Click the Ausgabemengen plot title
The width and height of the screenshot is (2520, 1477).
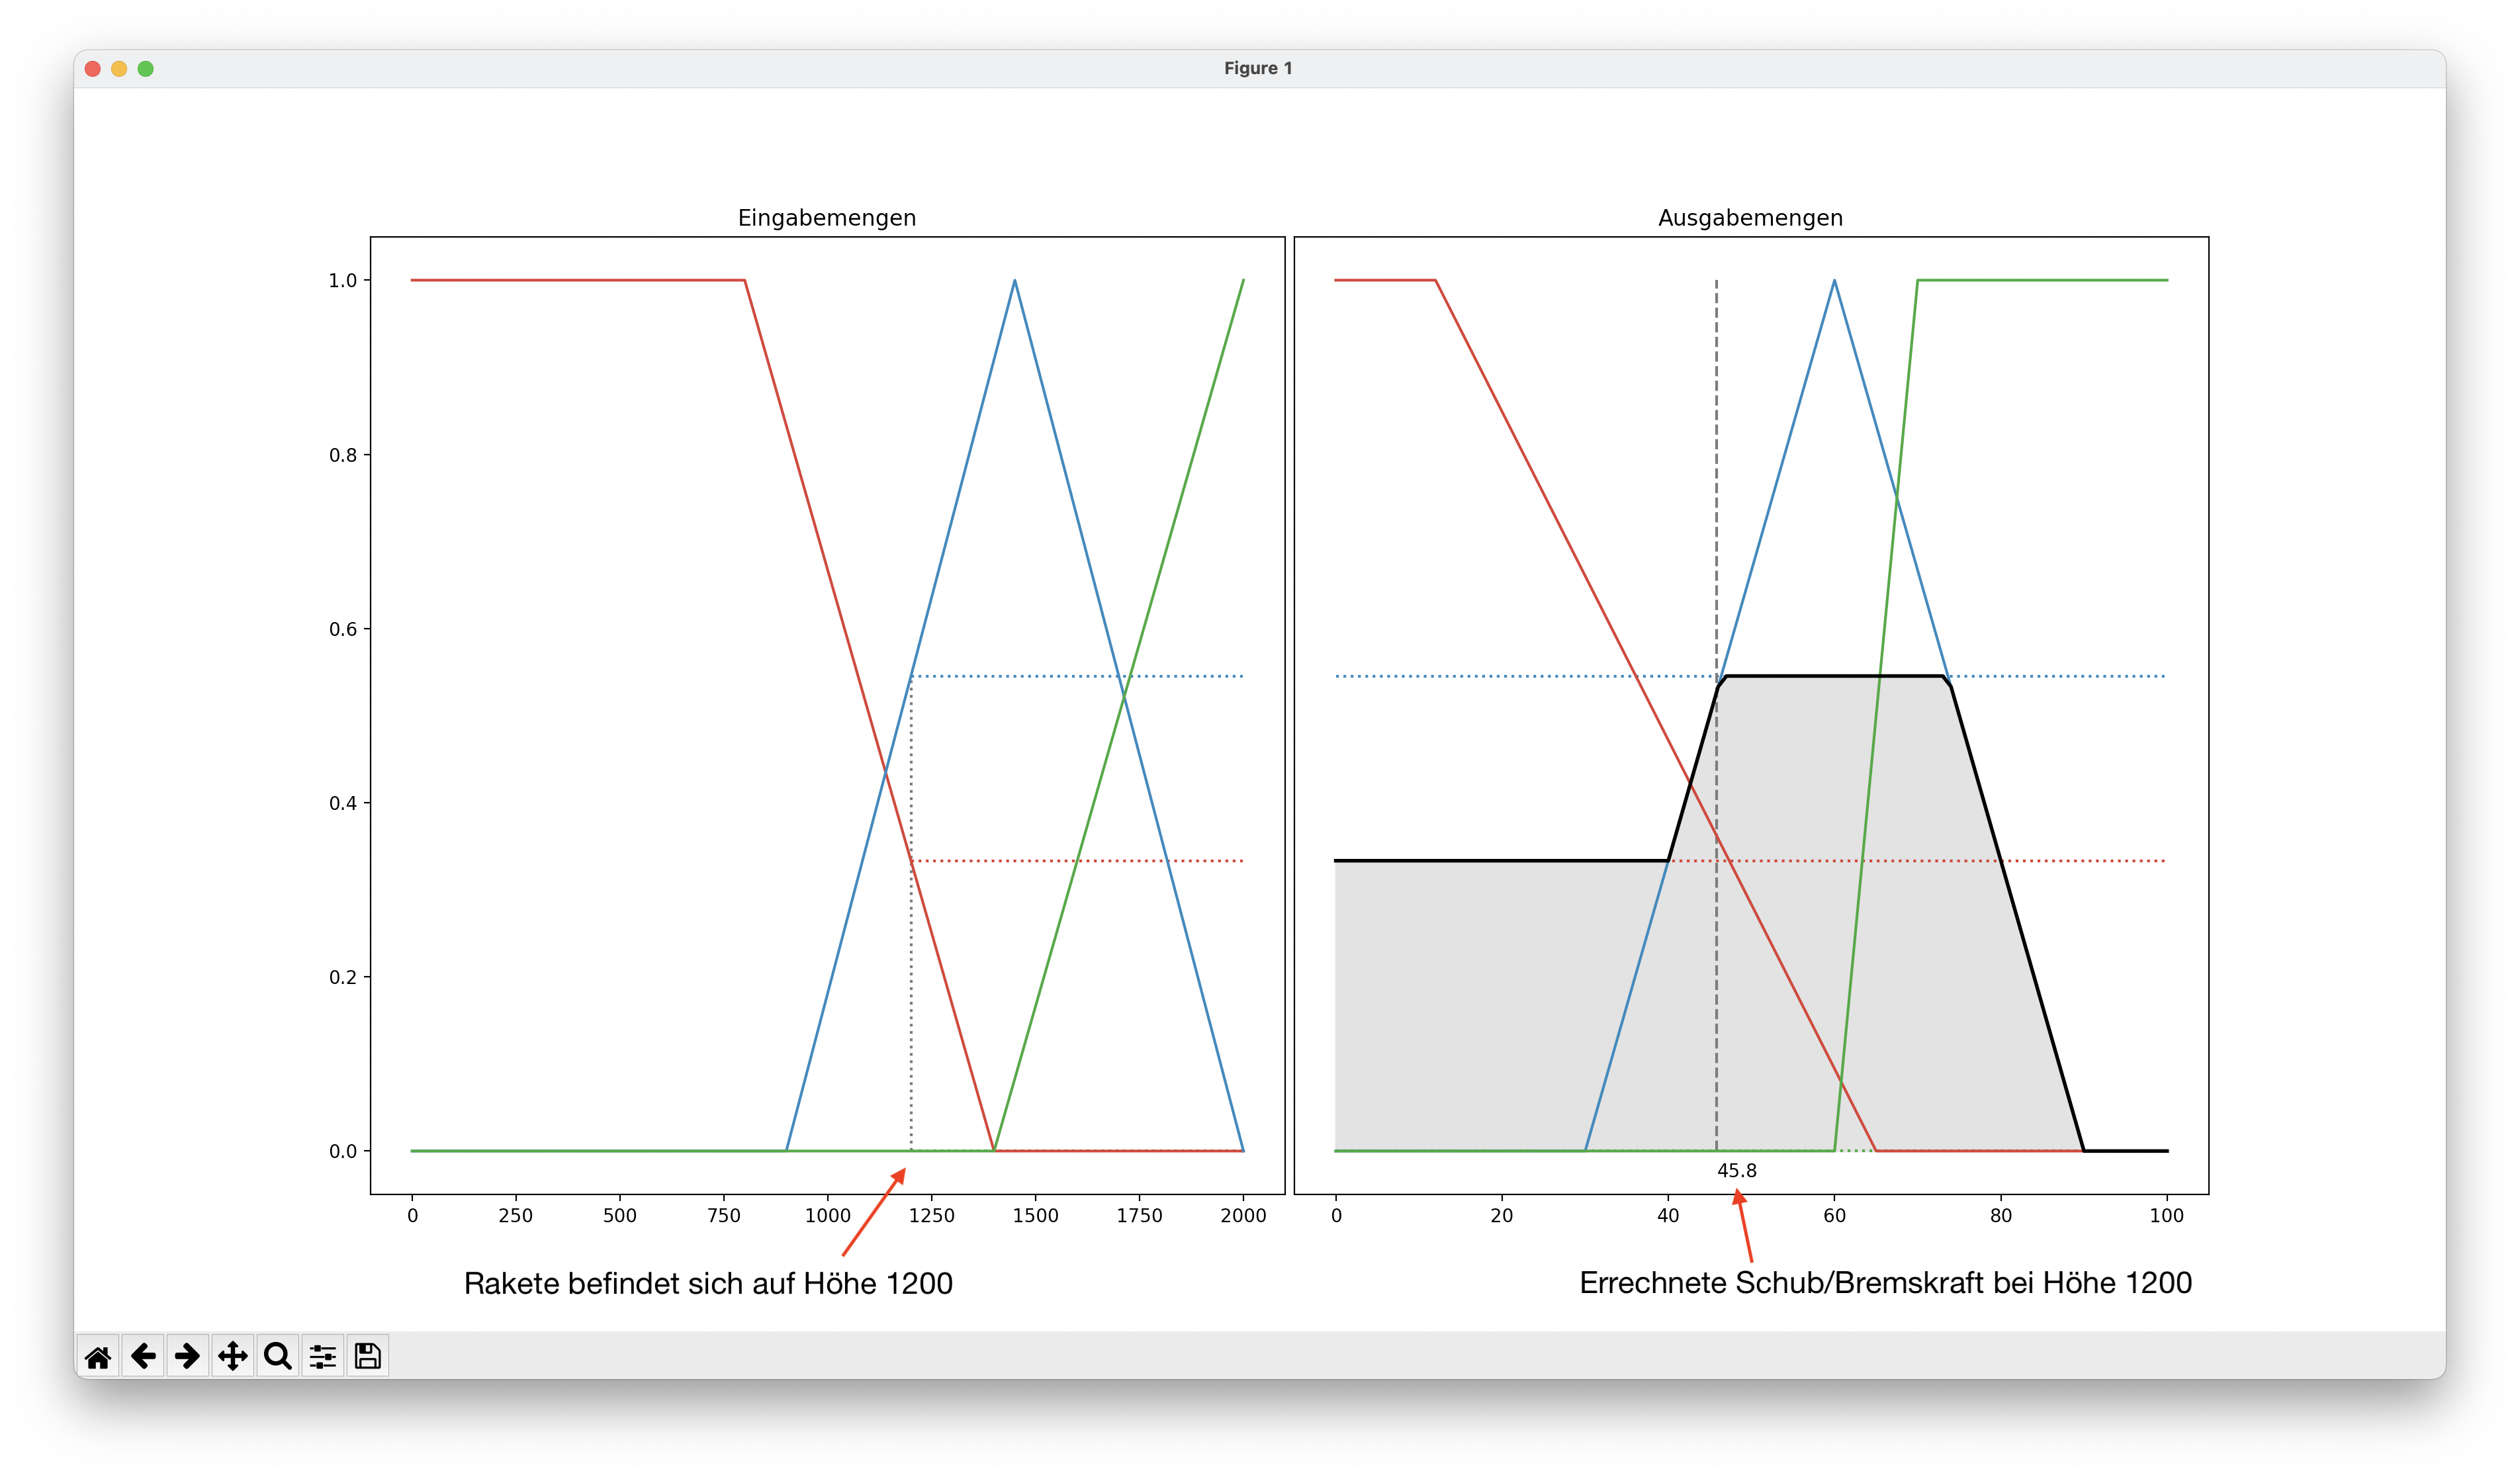click(x=1750, y=217)
